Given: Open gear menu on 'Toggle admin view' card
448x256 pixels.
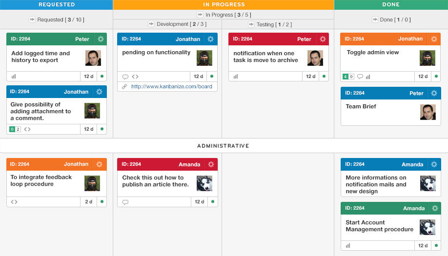Looking at the screenshot, I should [434, 39].
